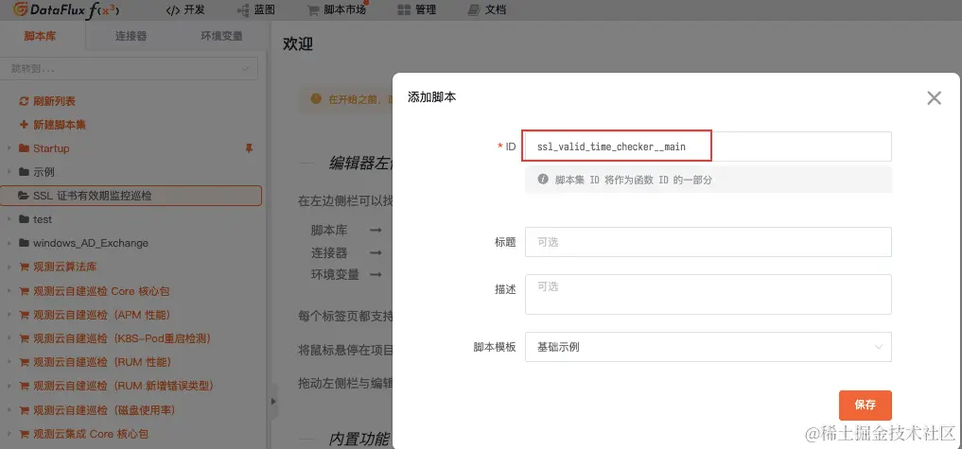
Task: Expand 观测云自建巡检 (APM 性能) arrow
Action: (x=9, y=316)
